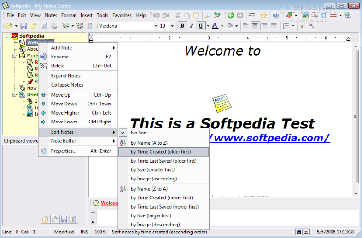
Task: Click the Add Note tree icon
Action: (65, 26)
